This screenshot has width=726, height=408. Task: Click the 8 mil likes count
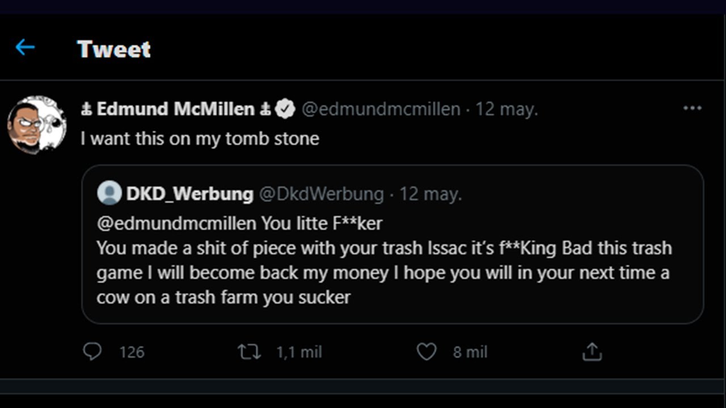470,352
